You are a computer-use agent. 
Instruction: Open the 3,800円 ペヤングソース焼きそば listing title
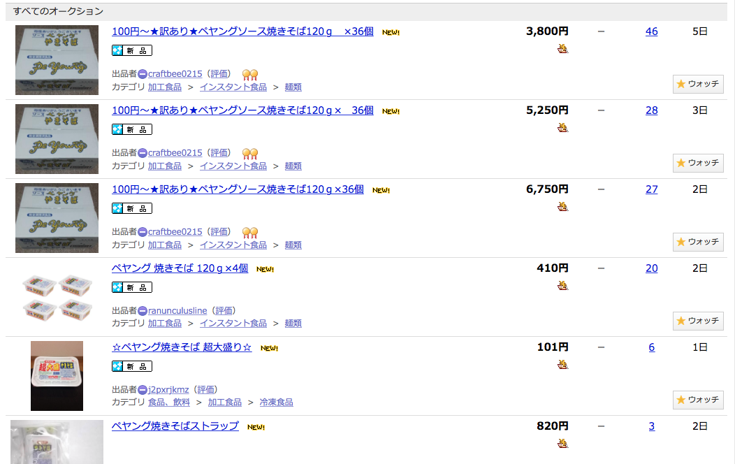click(x=242, y=31)
